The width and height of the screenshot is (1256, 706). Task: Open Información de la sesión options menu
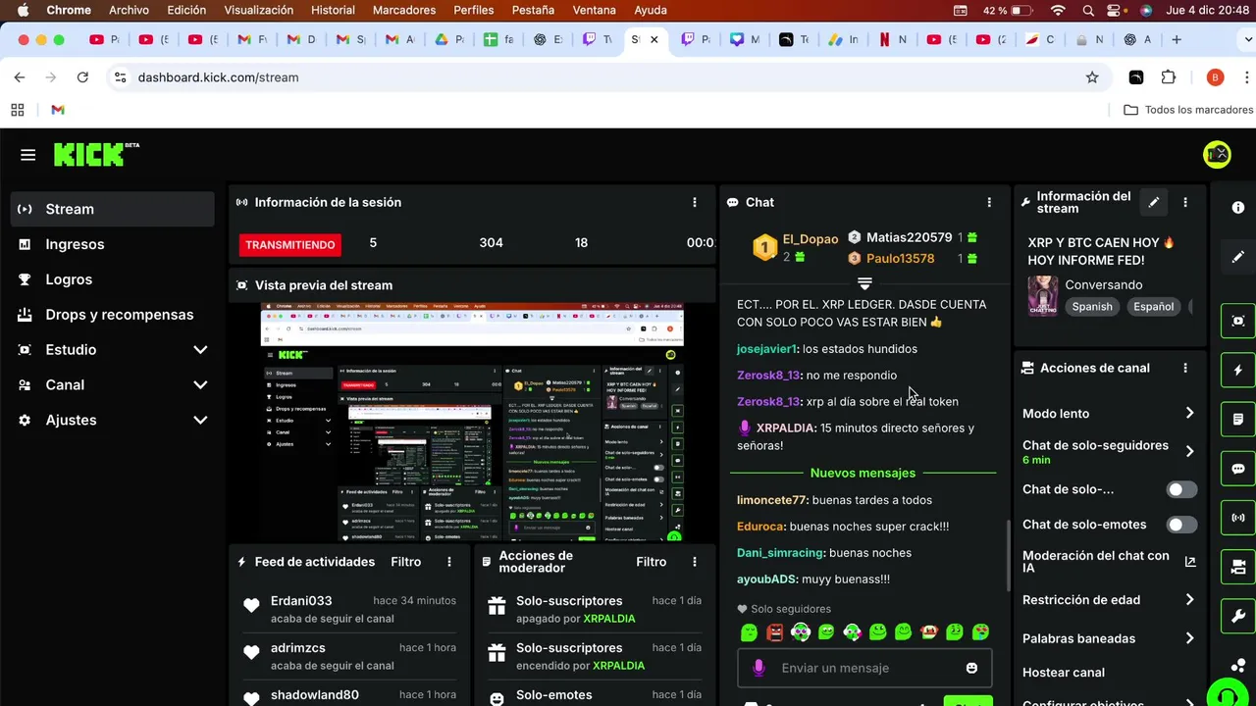(695, 202)
